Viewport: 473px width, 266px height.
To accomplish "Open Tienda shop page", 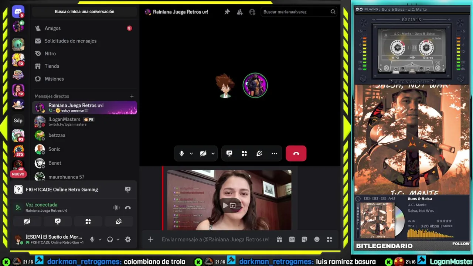I will pyautogui.click(x=85, y=66).
